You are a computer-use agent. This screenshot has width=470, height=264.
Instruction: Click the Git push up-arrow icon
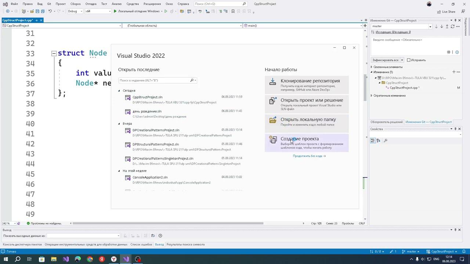coord(447,26)
